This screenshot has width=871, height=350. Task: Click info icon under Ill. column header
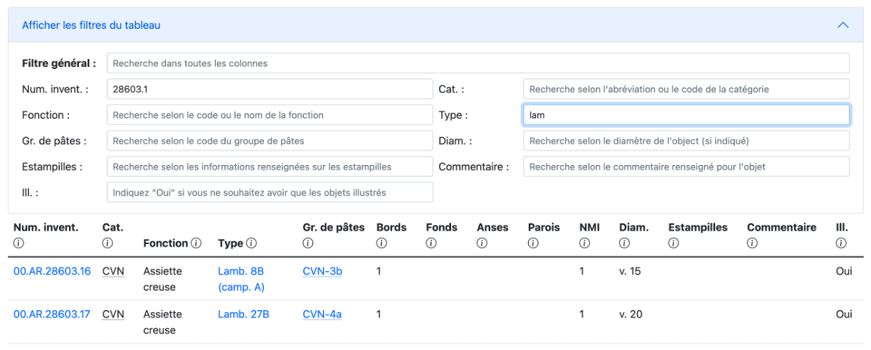pos(841,243)
